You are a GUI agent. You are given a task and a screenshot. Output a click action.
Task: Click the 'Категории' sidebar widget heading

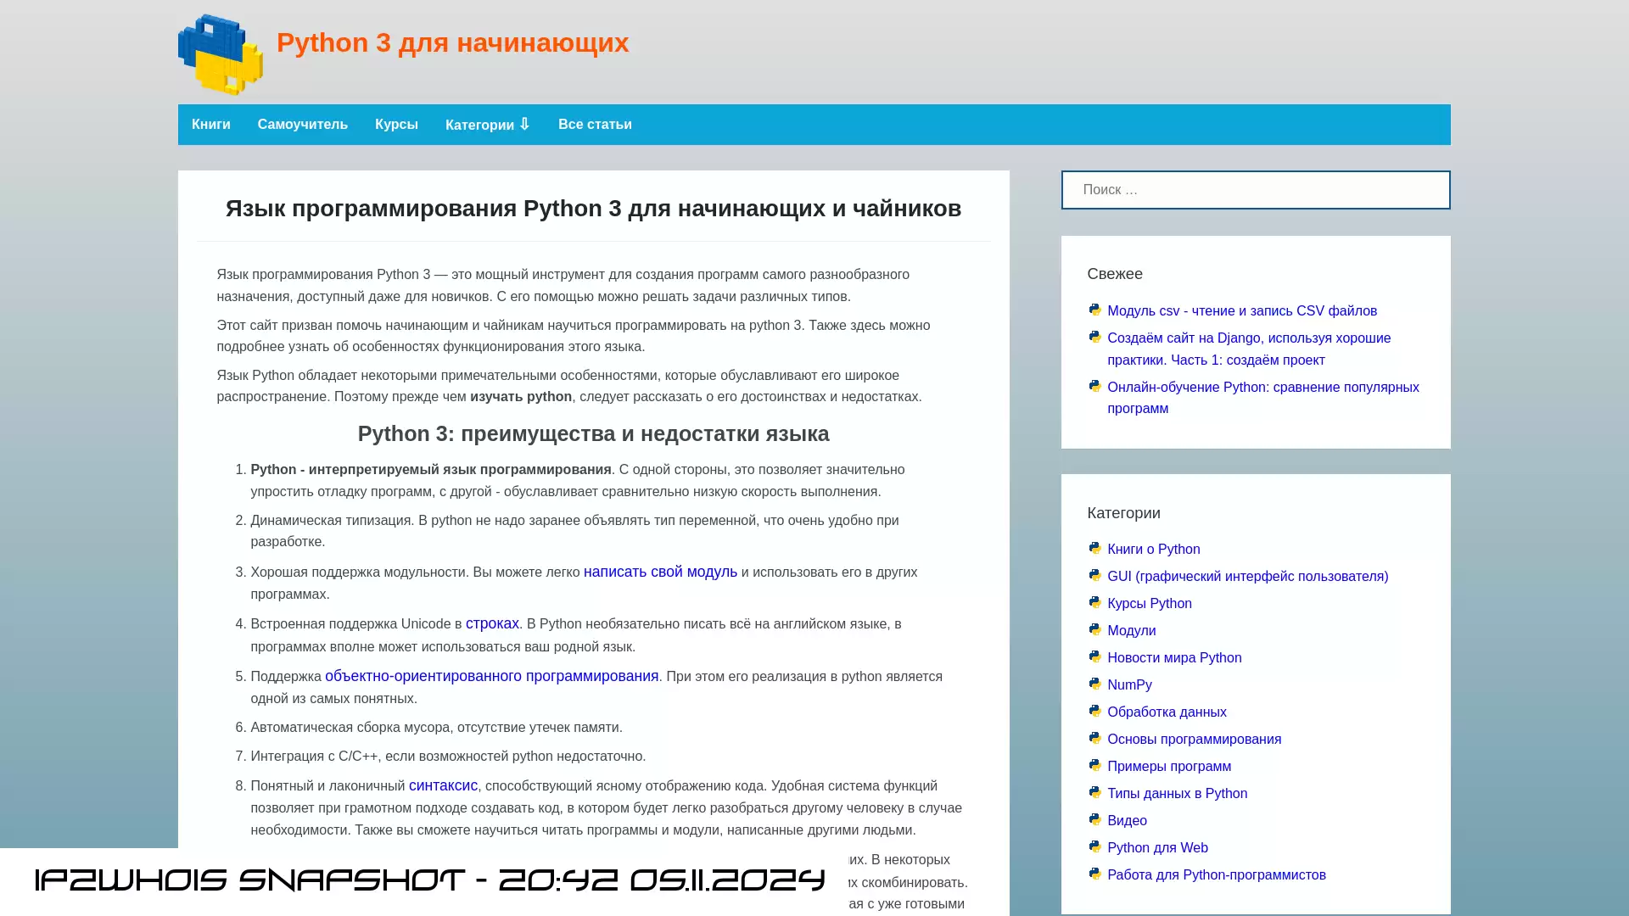pos(1123,513)
